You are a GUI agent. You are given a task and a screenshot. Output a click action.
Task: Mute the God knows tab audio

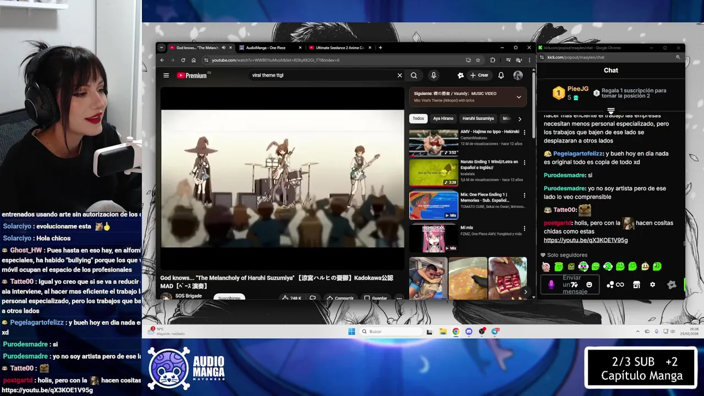click(223, 48)
